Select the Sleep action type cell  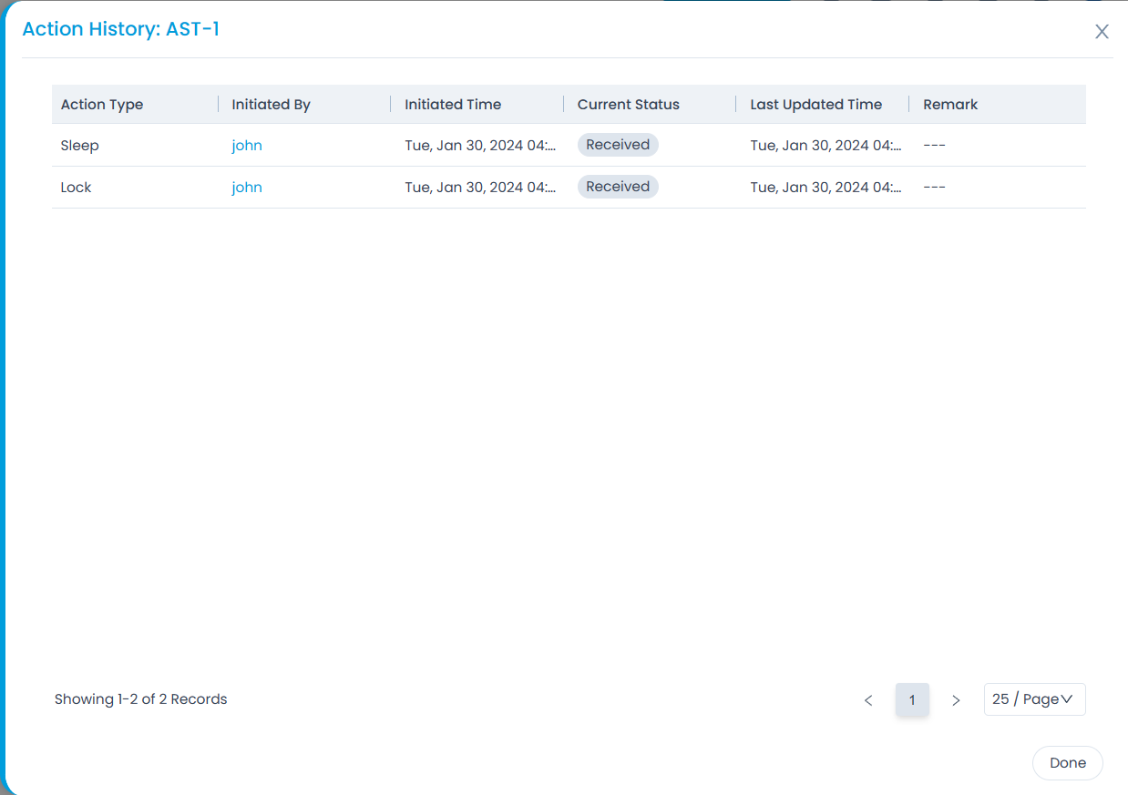tap(80, 146)
